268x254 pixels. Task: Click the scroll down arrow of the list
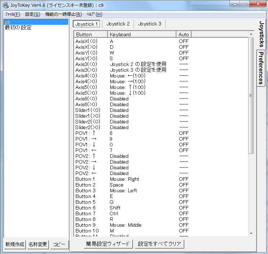(x=251, y=233)
